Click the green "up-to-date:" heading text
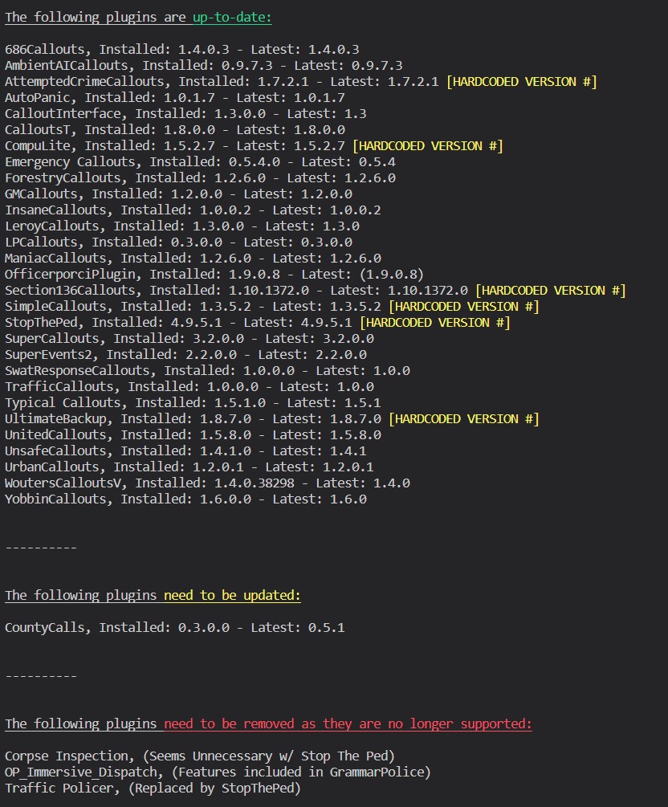Viewport: 668px width, 807px height. point(232,17)
